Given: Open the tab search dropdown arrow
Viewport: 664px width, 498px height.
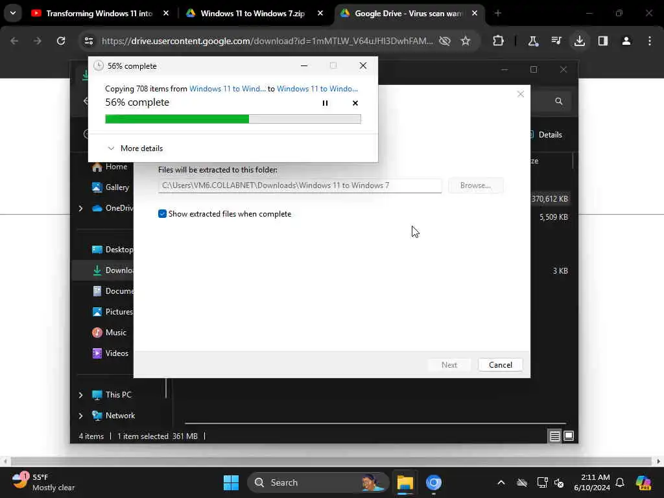Looking at the screenshot, I should point(13,13).
